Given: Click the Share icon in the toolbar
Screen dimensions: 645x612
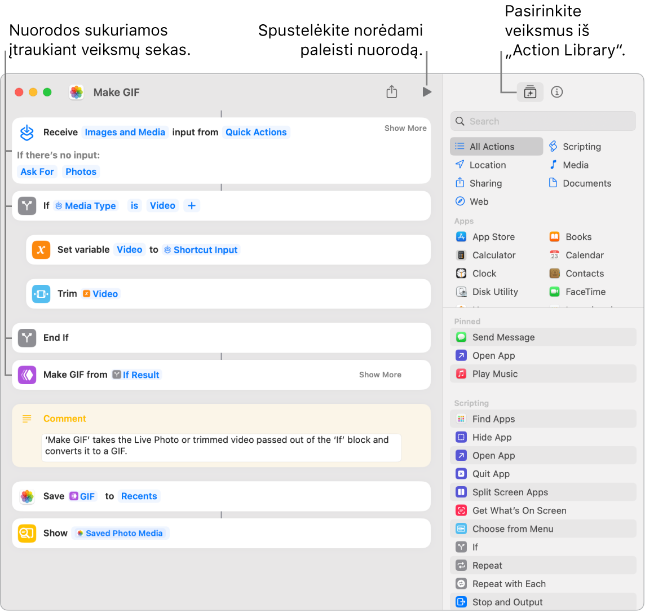Looking at the screenshot, I should [392, 92].
